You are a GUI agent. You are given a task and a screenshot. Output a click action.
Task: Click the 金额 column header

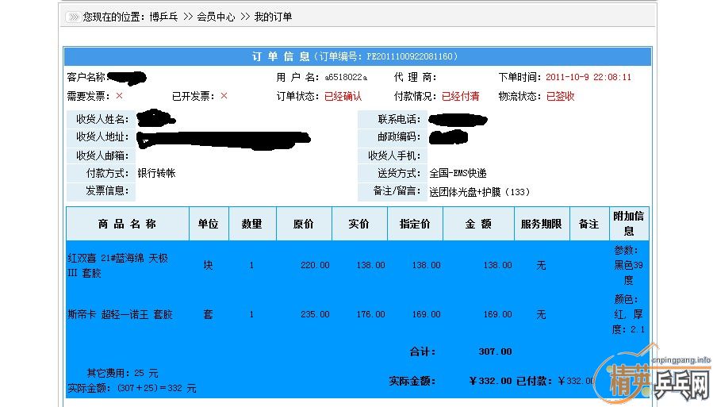(x=478, y=224)
